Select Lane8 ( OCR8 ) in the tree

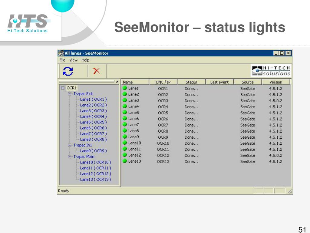pyautogui.click(x=93, y=140)
